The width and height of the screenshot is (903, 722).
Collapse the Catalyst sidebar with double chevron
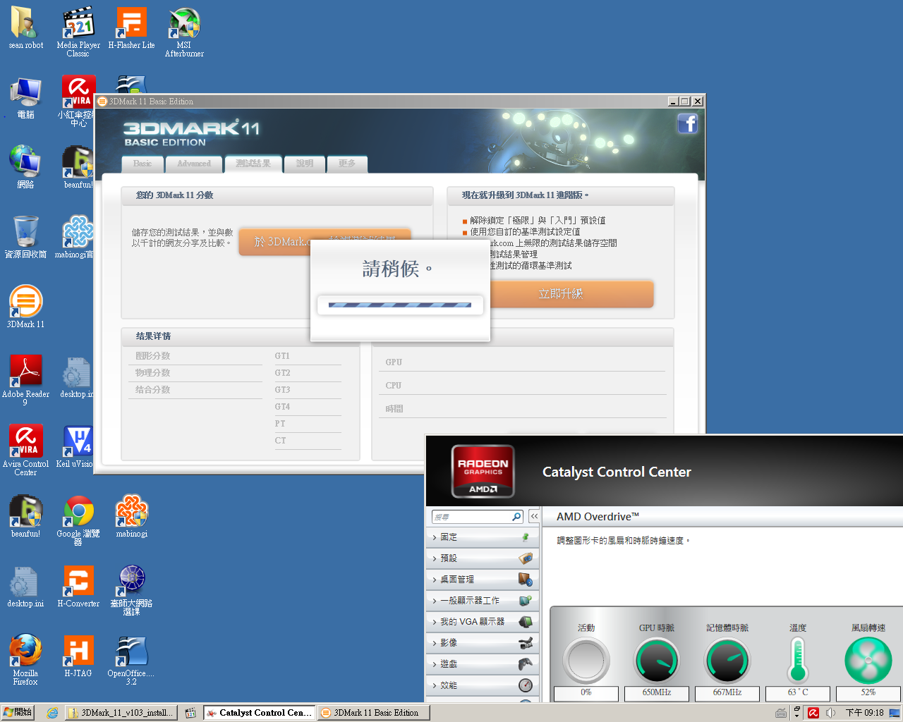coord(534,517)
